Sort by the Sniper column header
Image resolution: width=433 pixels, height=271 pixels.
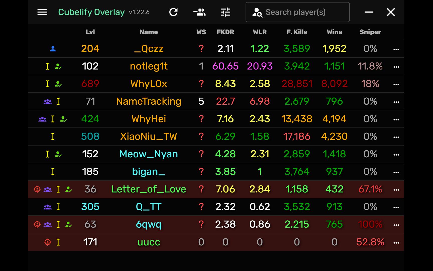(x=370, y=32)
